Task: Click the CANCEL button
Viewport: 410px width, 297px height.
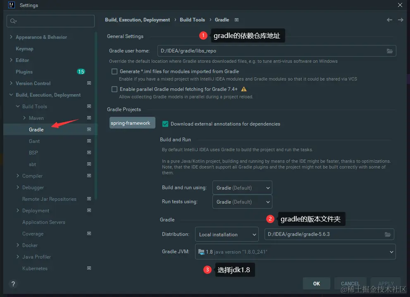Action: point(350,284)
